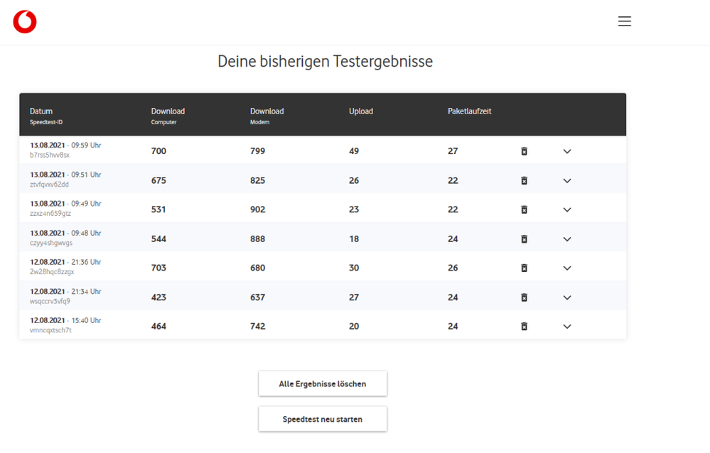The height and width of the screenshot is (453, 710).
Task: Click modem download value 742
Action: pos(258,327)
